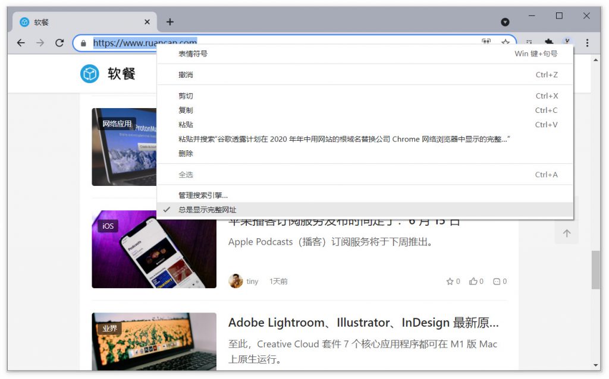
Task: Choose 粘贴 in the context menu
Action: click(x=186, y=125)
